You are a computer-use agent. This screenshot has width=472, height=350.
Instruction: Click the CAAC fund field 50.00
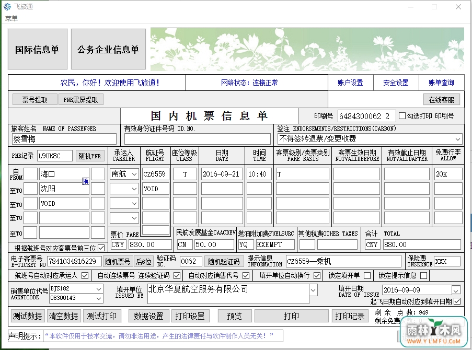[214, 244]
